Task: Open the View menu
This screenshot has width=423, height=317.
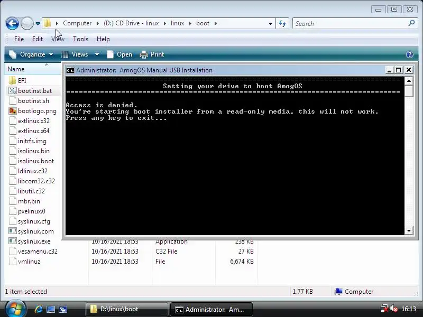Action: [58, 39]
